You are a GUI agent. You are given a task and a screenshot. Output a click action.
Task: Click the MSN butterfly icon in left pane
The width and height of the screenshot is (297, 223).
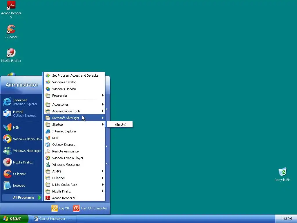pyautogui.click(x=7, y=127)
